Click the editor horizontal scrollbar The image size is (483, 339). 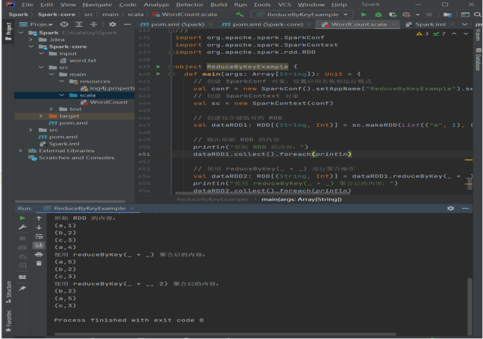264,194
